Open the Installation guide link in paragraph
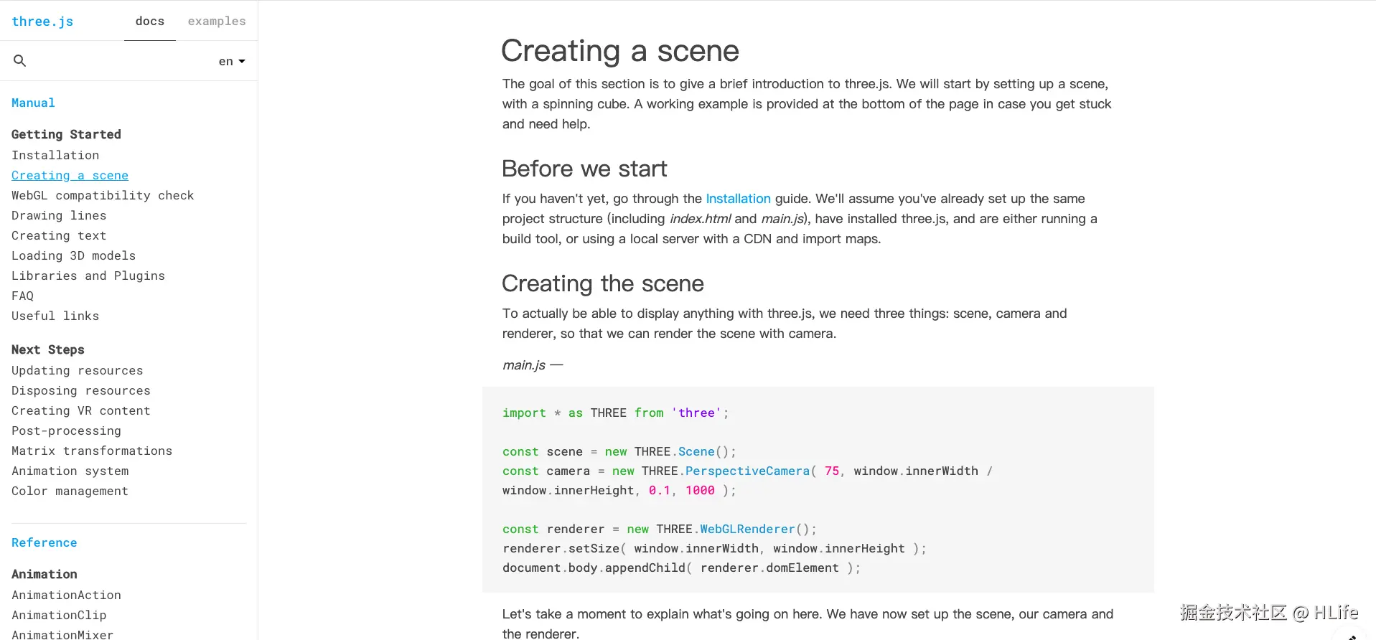Screen dimensions: 1376x640 (x=738, y=199)
